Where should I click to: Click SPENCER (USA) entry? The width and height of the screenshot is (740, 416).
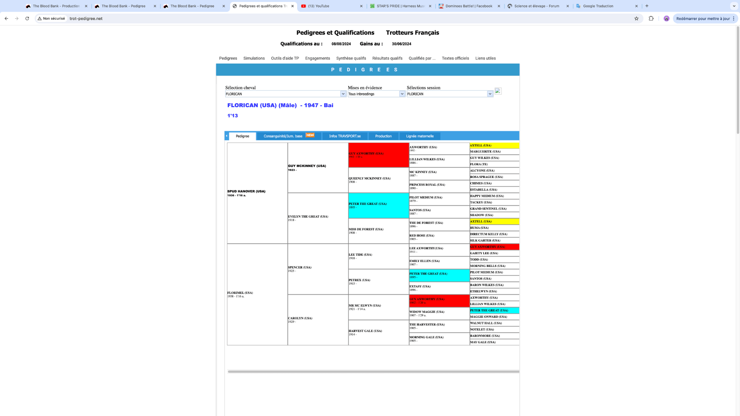[x=299, y=267]
